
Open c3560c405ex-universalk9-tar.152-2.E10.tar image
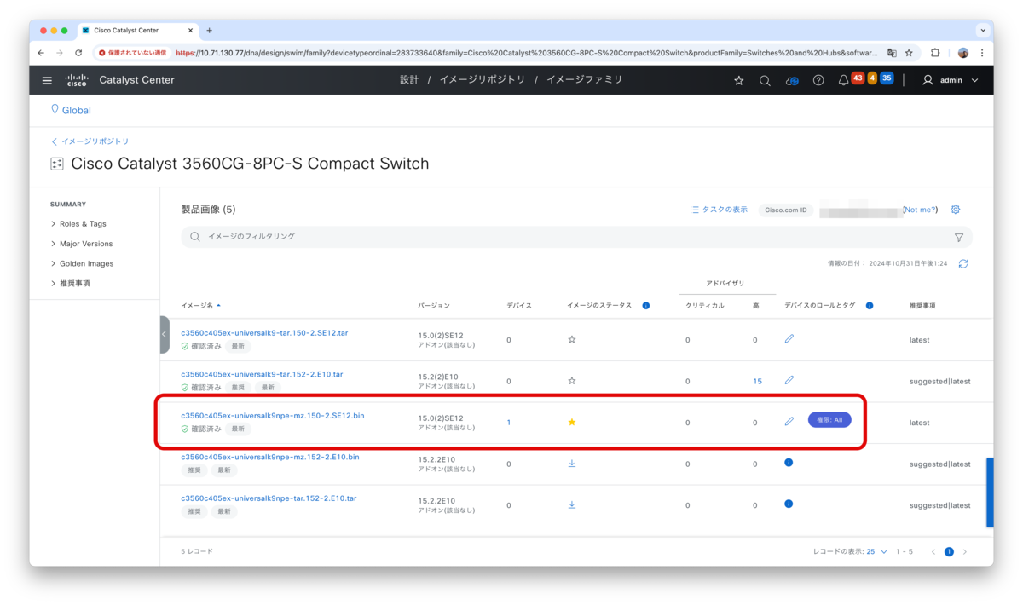(262, 374)
